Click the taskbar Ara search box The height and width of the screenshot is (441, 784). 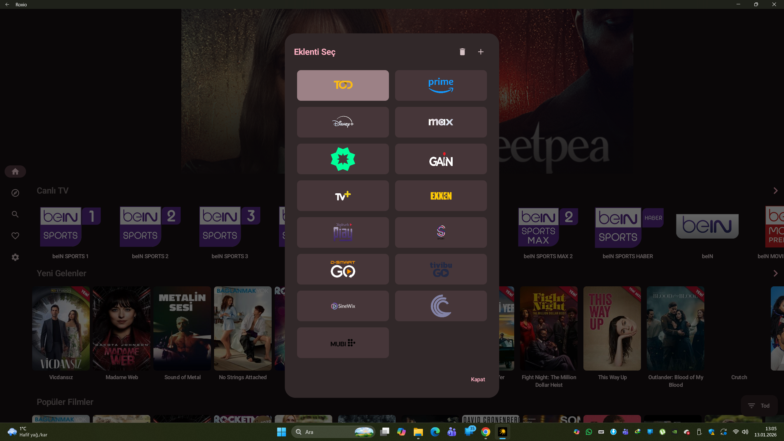pyautogui.click(x=333, y=432)
